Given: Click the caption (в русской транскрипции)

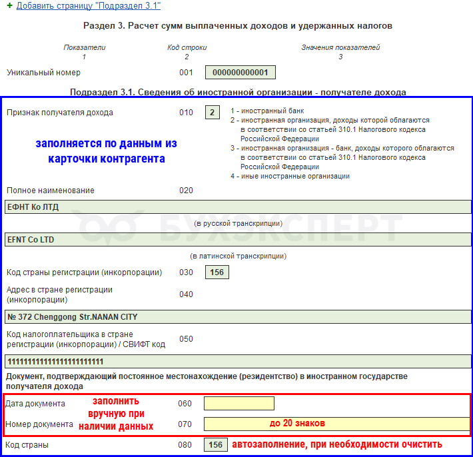Looking at the screenshot, I should click(238, 224).
